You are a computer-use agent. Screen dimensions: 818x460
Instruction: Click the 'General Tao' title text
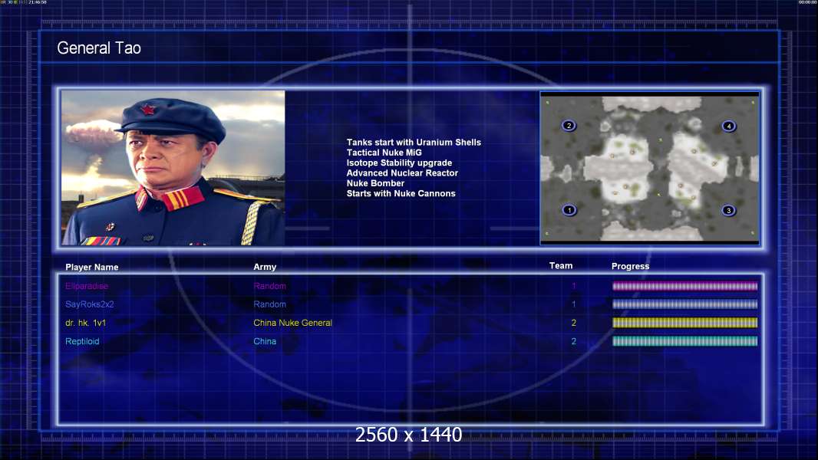99,48
